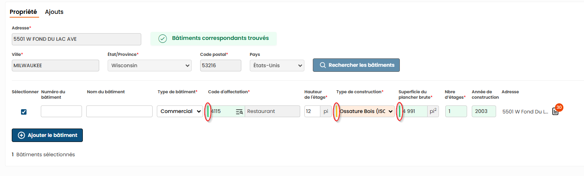Click the Nom du bâtiment text field
Image resolution: width=584 pixels, height=176 pixels.
tap(119, 111)
